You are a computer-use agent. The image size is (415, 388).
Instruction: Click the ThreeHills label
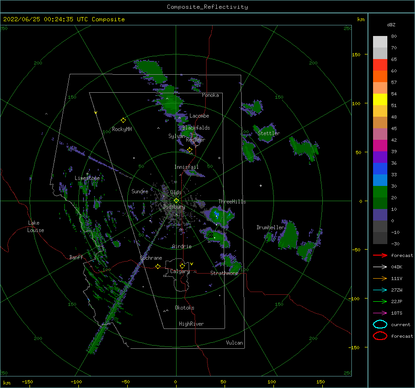[232, 202]
